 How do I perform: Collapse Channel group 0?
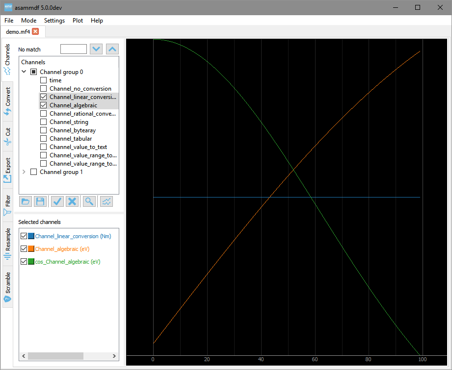tap(24, 72)
